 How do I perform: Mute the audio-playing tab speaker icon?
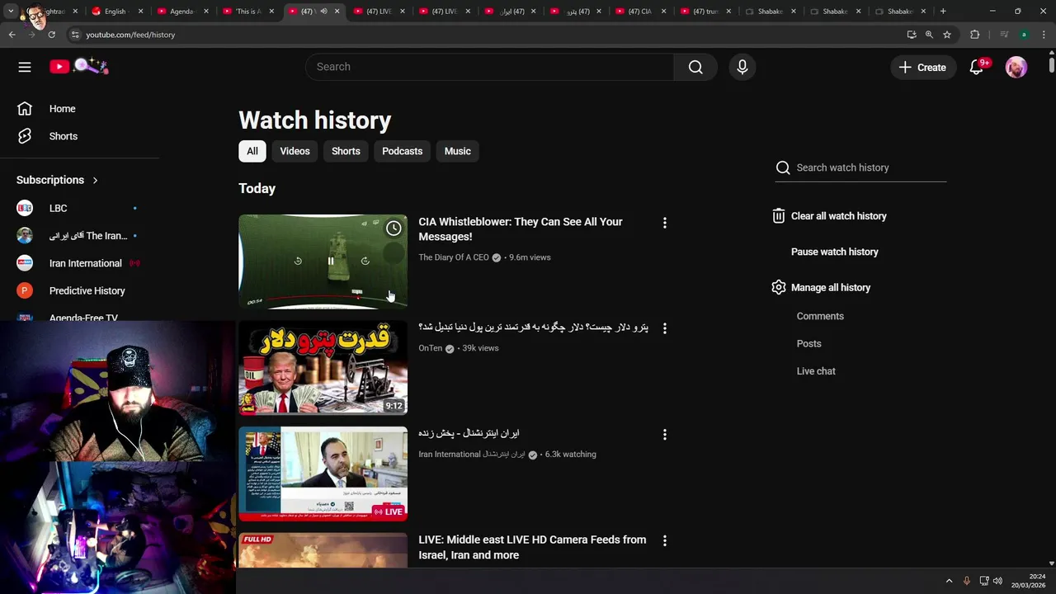point(323,12)
